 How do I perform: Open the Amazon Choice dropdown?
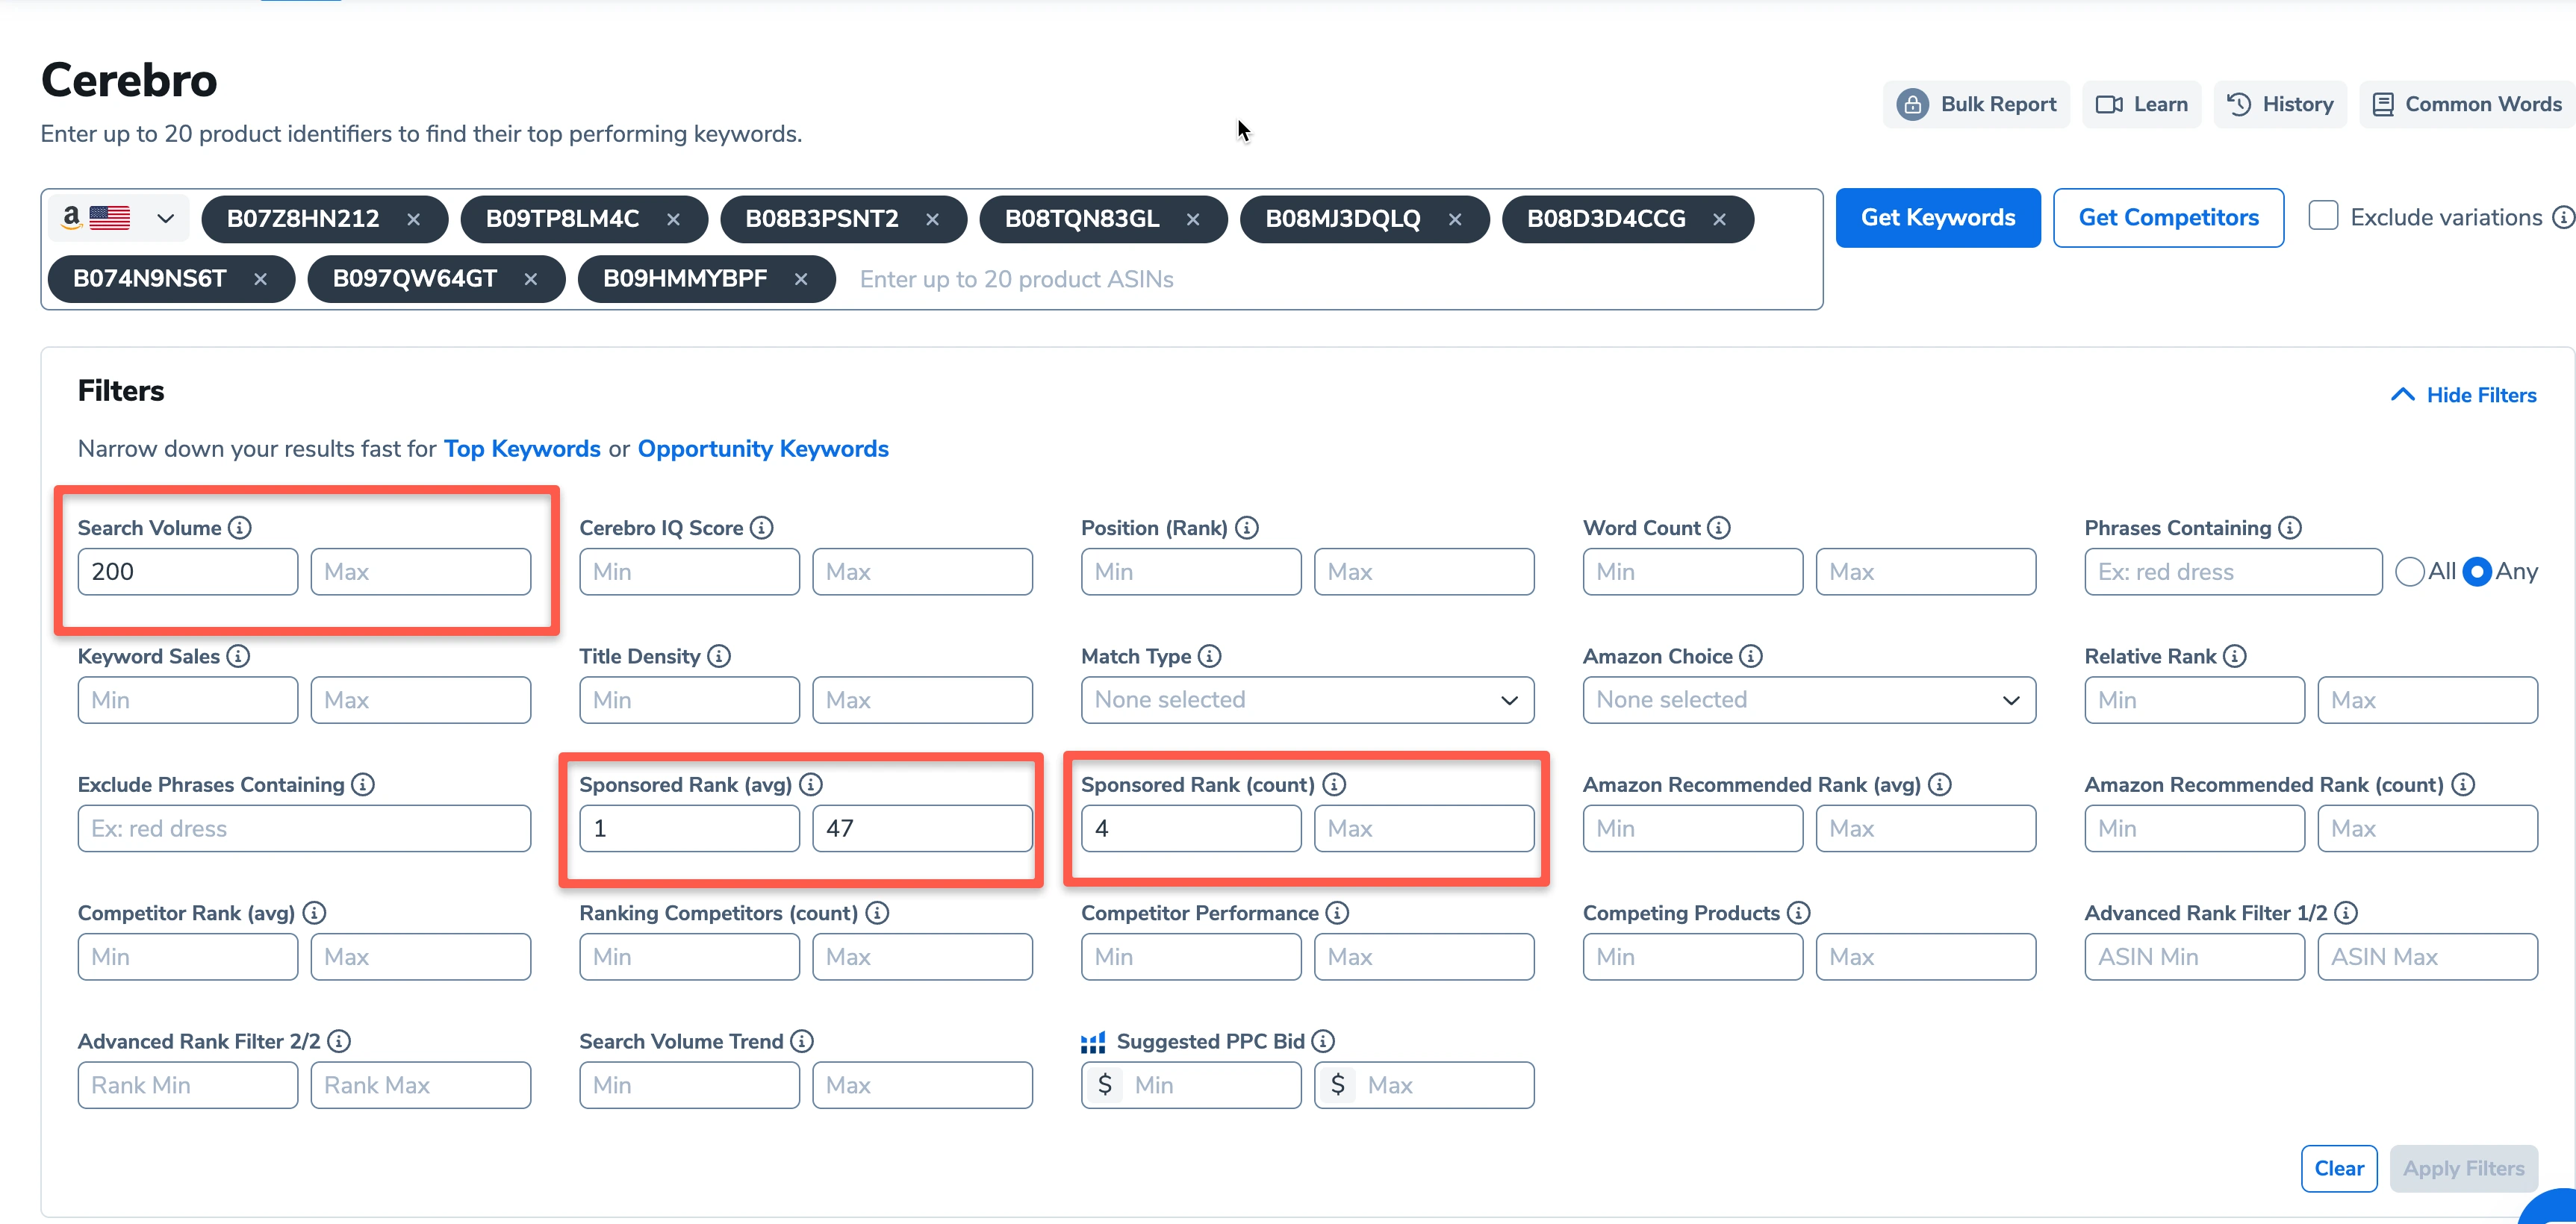1808,699
